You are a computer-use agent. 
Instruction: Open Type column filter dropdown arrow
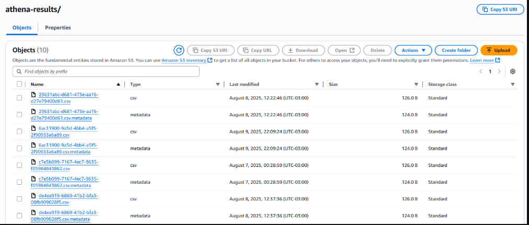point(217,84)
